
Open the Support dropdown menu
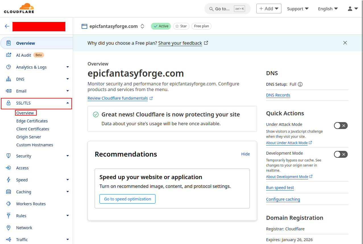(298, 9)
